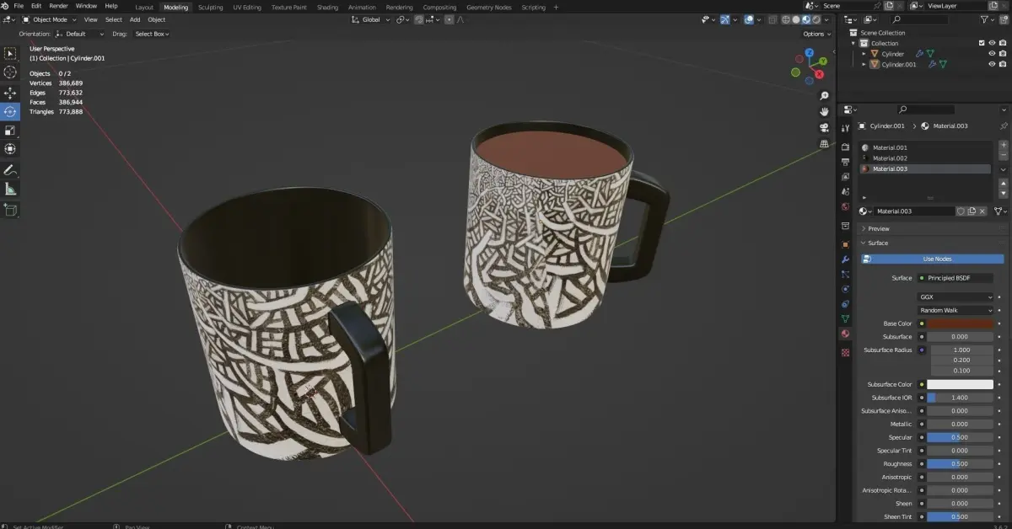Select the Cursor tool
This screenshot has height=529, width=1012.
10,72
